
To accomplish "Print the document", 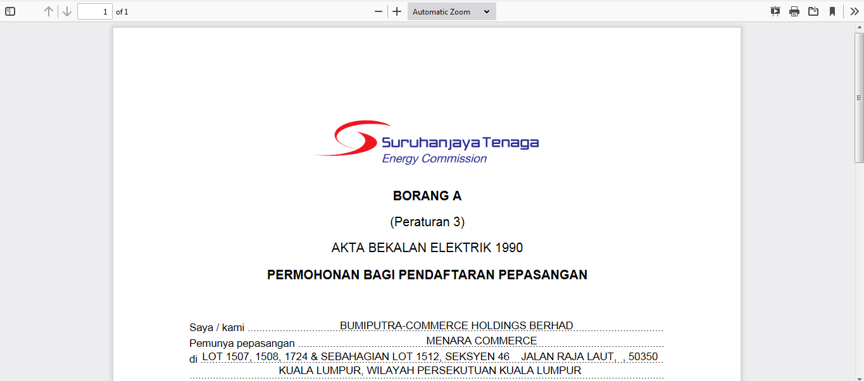I will [x=794, y=11].
